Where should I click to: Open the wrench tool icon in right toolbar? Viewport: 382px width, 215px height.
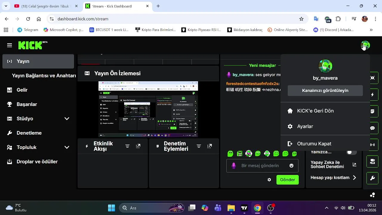point(372,178)
